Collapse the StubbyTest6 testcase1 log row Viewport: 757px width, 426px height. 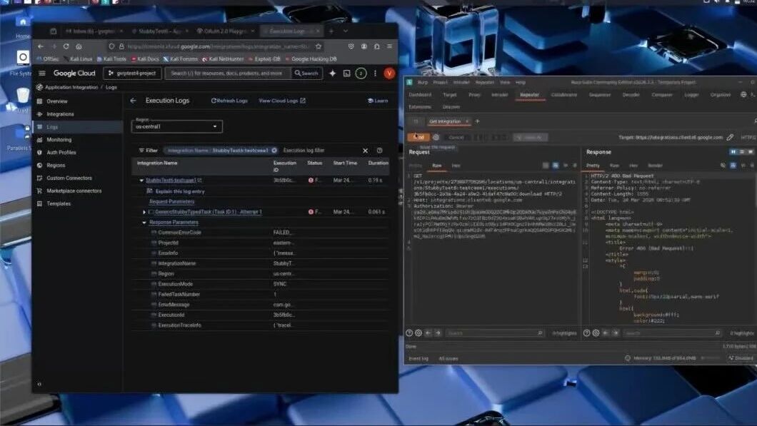pos(141,181)
